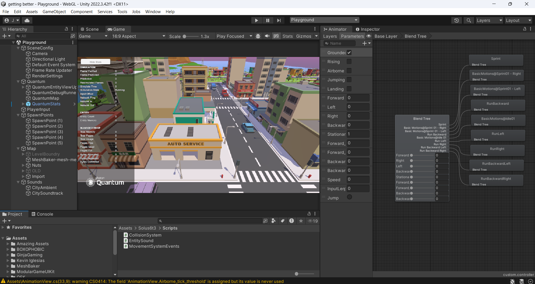
Task: Open the GameObject menu
Action: (x=54, y=12)
